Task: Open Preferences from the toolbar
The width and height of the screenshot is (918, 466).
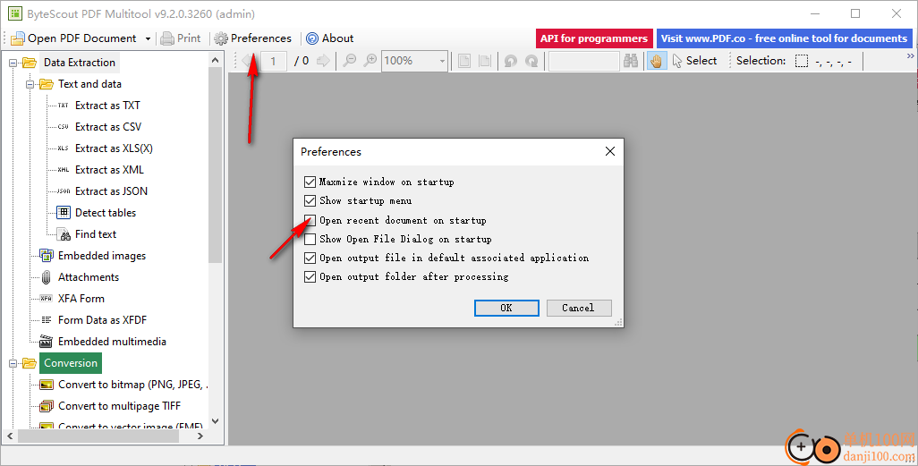Action: [x=252, y=38]
